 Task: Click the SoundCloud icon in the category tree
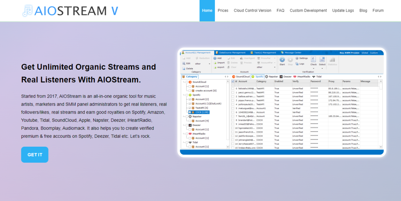point(190,82)
